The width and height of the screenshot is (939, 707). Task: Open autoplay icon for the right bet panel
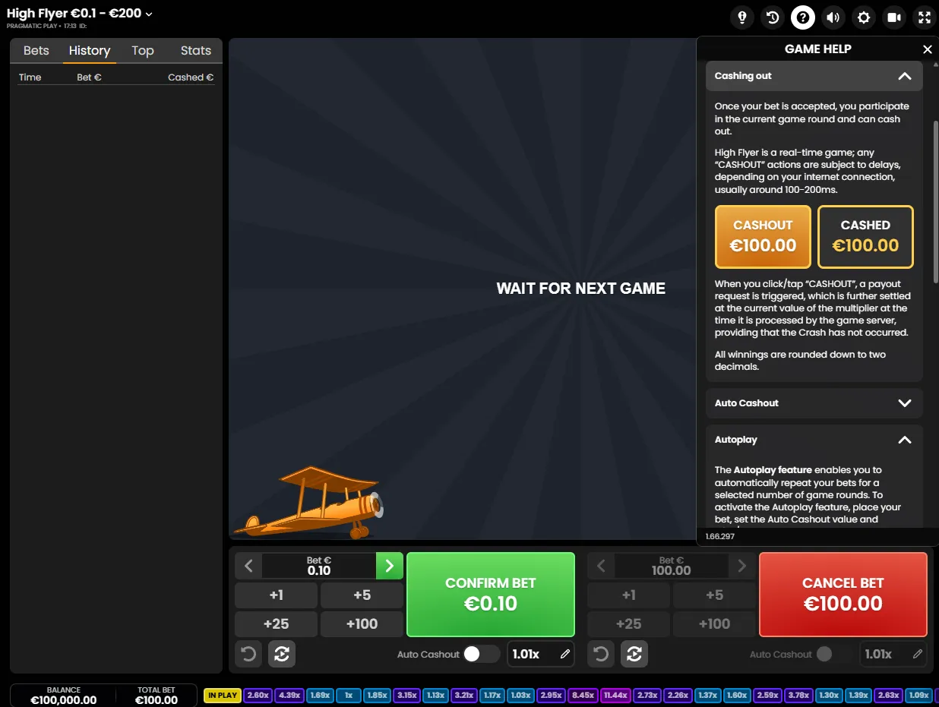pos(634,654)
